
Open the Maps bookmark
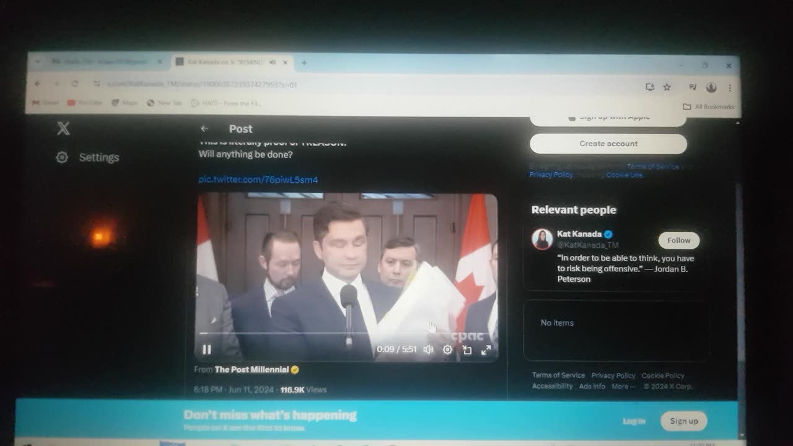point(125,103)
